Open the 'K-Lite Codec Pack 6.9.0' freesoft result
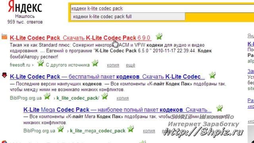The width and height of the screenshot is (254, 143). coord(80,38)
